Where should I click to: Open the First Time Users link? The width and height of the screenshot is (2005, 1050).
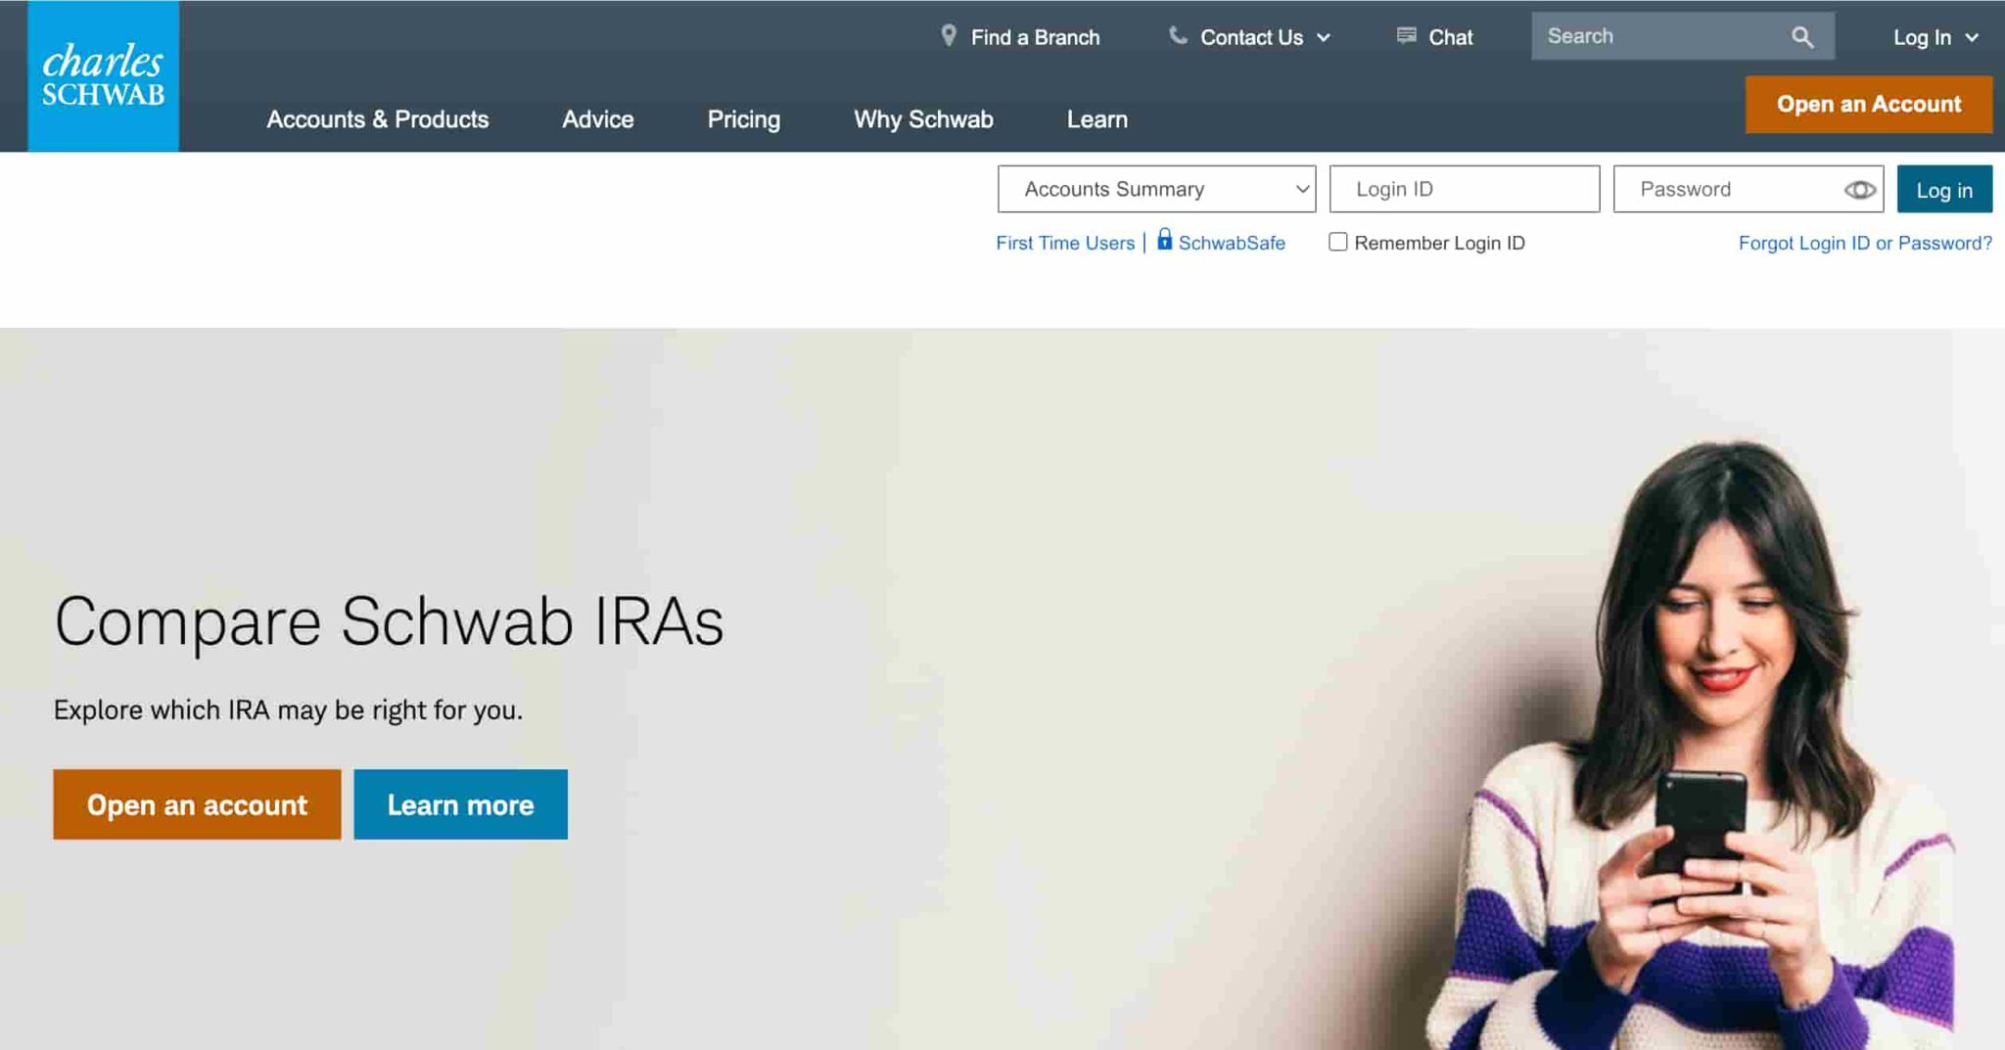(1064, 243)
